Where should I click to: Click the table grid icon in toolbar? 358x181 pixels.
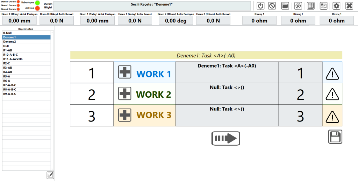[x=310, y=6]
